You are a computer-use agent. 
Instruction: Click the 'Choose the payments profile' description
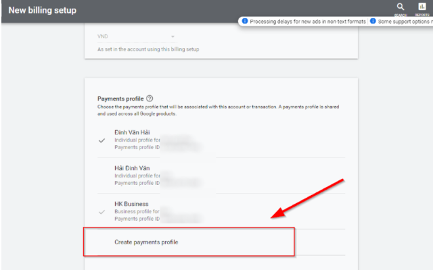[218, 110]
